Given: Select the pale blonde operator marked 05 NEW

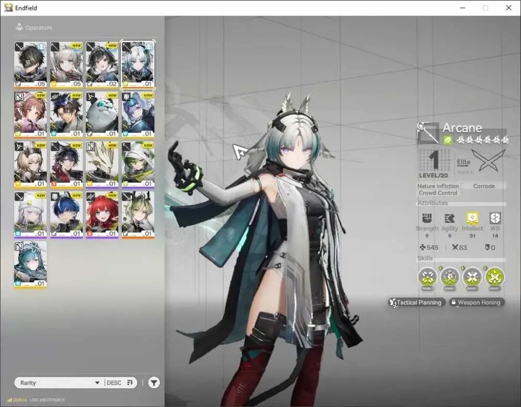Looking at the screenshot, I should (66, 65).
